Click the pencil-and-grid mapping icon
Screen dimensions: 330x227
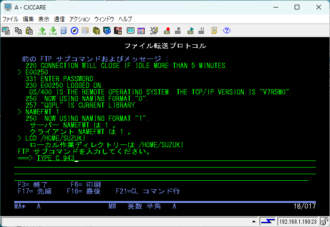coord(154,31)
